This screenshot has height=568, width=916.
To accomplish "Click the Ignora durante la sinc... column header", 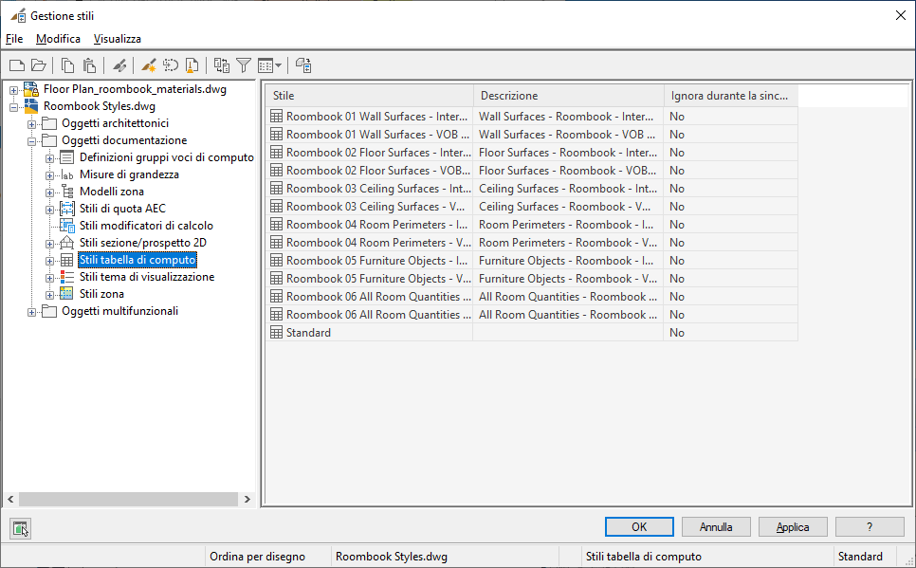I will 731,95.
